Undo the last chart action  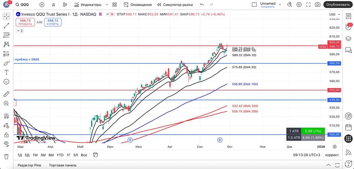click(x=202, y=5)
